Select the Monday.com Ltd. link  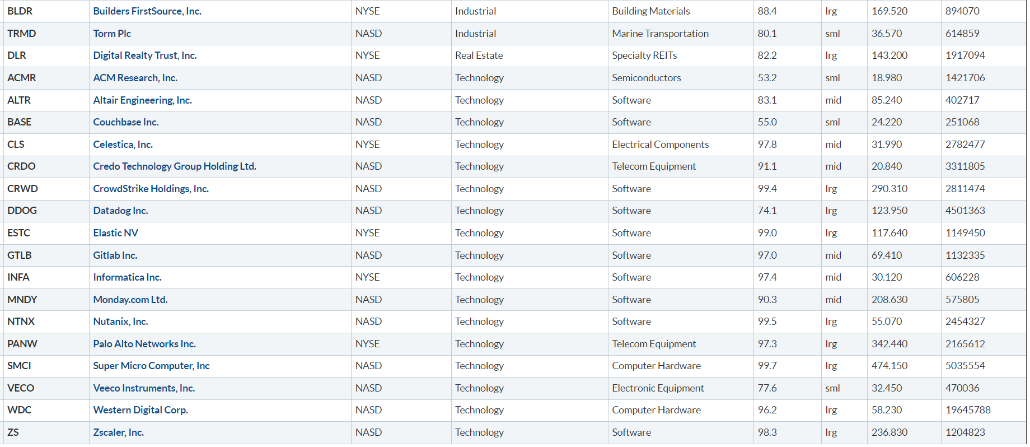pos(130,300)
